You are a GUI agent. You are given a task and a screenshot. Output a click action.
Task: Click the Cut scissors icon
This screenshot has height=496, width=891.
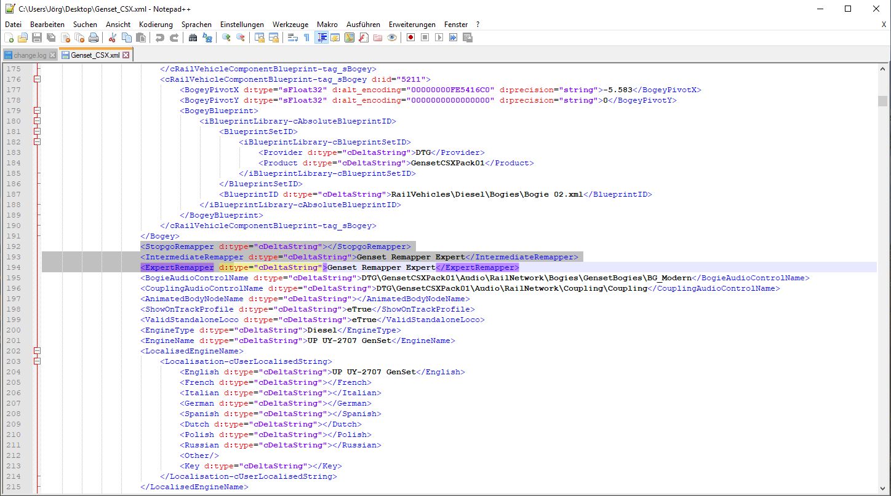(113, 38)
